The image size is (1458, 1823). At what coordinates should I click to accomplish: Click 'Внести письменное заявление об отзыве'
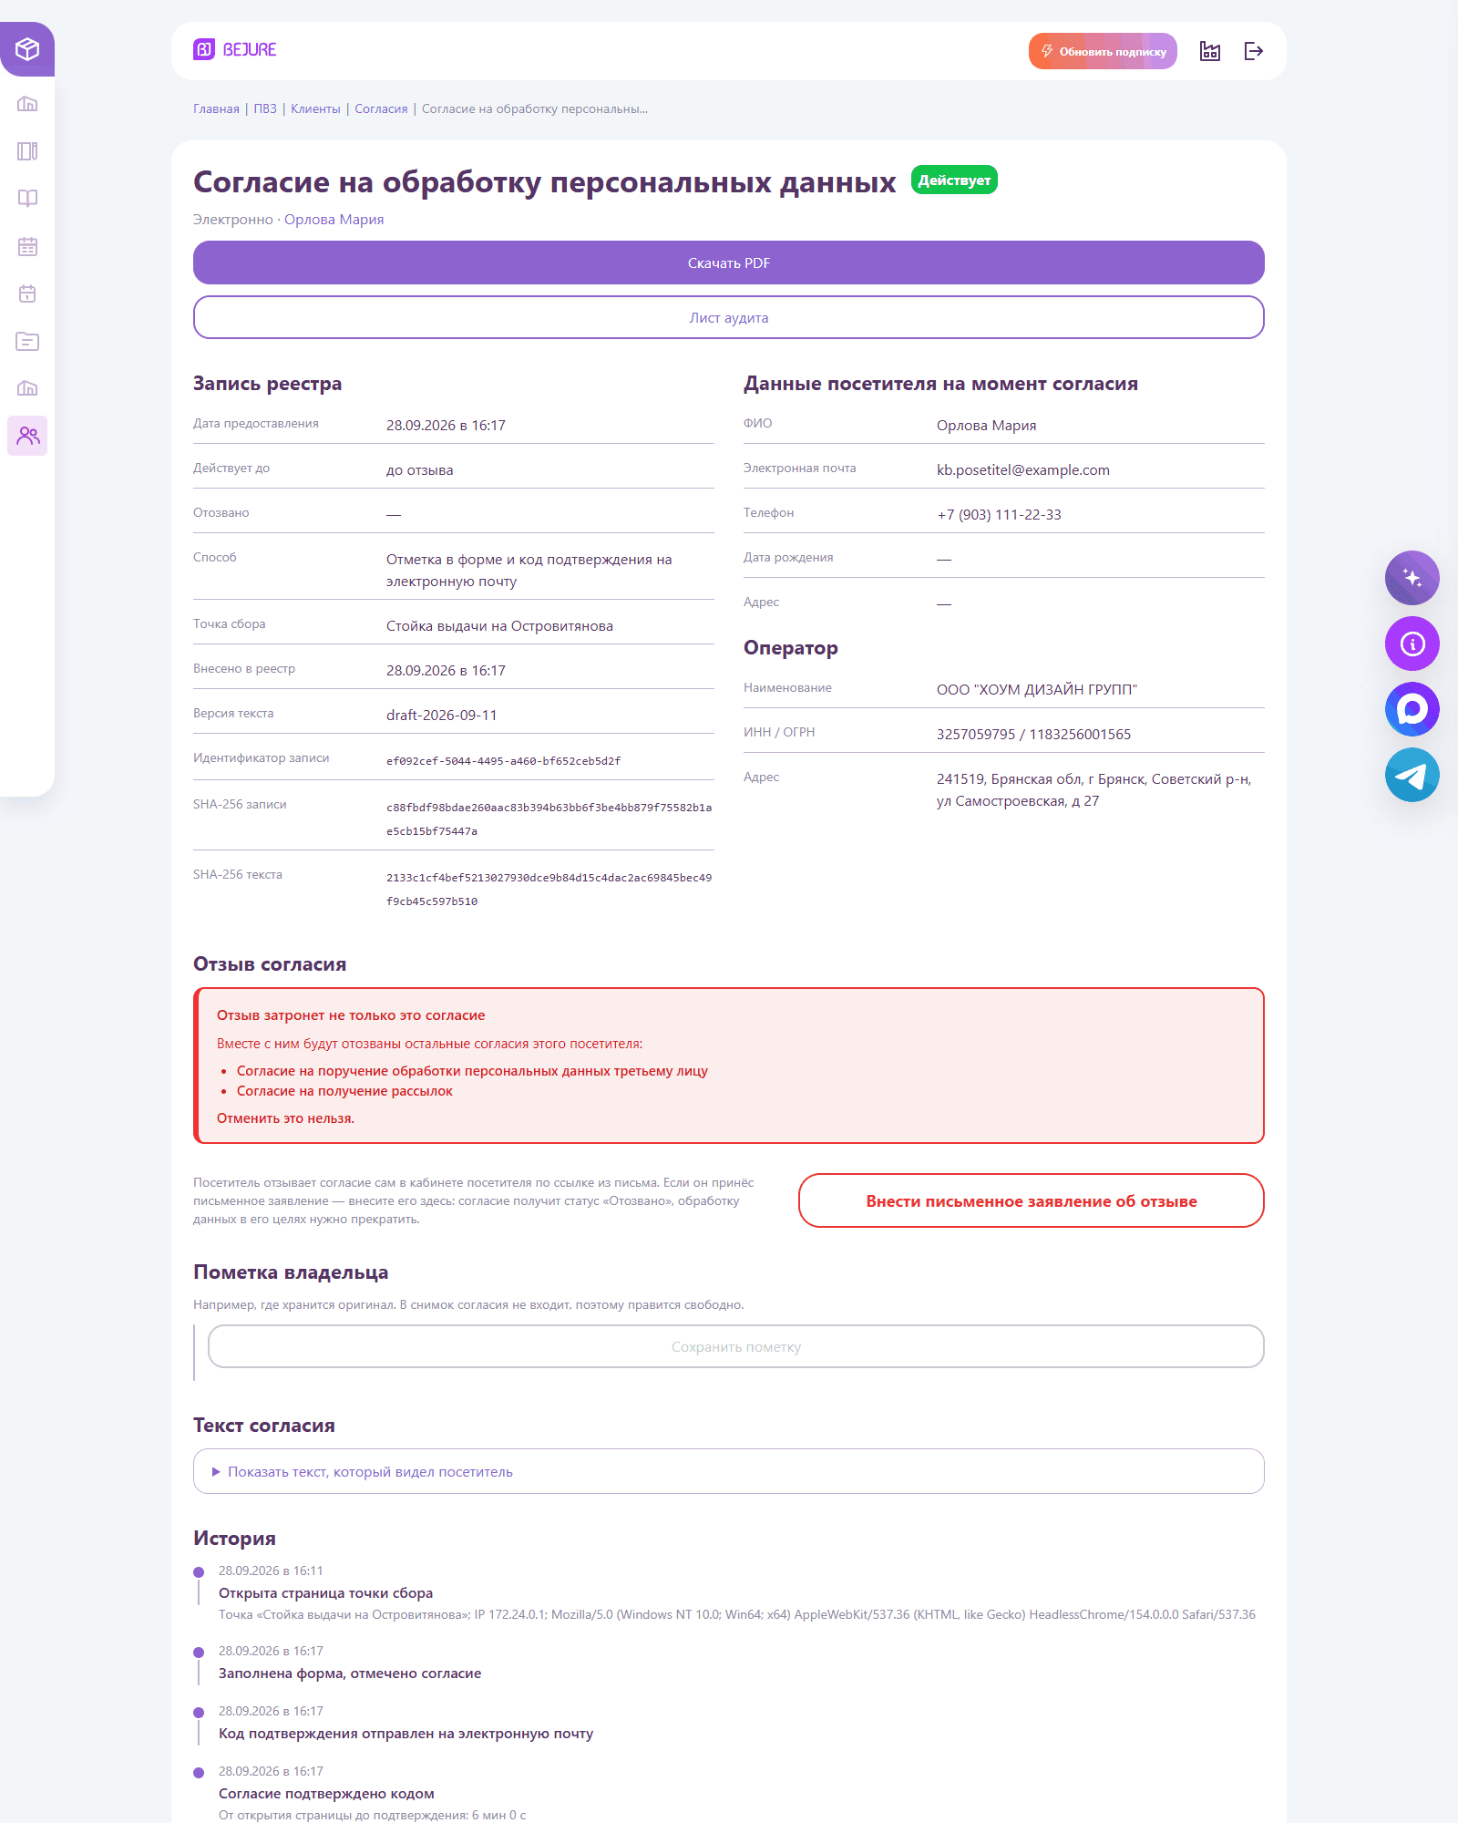click(x=1032, y=1200)
